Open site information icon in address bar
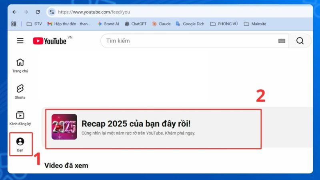The height and width of the screenshot is (180, 320). point(52,12)
